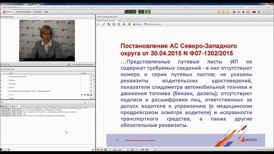This screenshot has width=274, height=154.
Task: Click the red camera status icon in participant row
Action: (x=88, y=95)
